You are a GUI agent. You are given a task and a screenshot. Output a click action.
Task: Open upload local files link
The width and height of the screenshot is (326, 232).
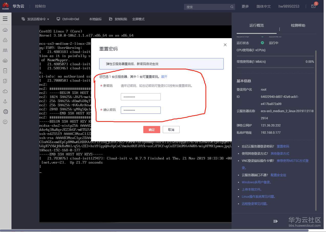(252, 189)
